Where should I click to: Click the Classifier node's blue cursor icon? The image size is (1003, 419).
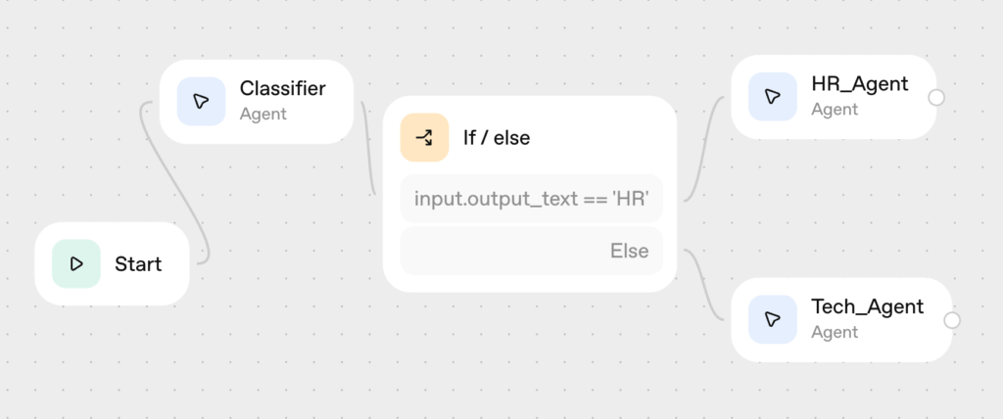click(x=201, y=101)
